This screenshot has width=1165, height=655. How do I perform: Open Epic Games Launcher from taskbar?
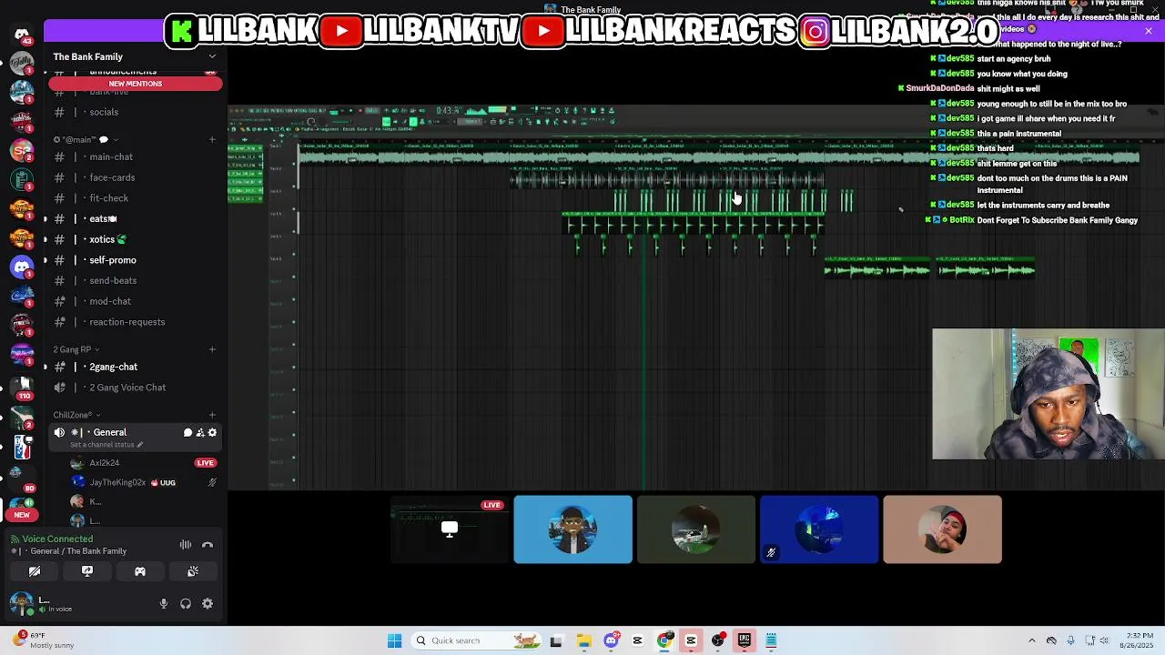click(x=745, y=640)
